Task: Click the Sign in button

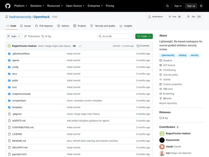Action: [x=178, y=6]
